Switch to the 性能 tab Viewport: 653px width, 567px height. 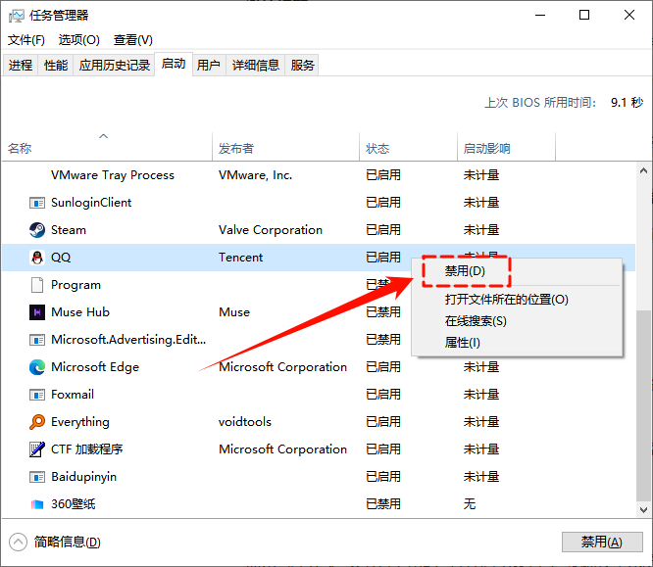[56, 66]
